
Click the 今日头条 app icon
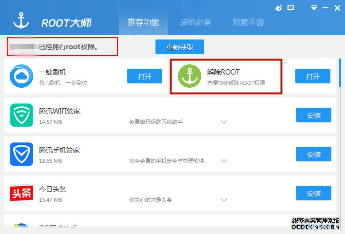coord(21,193)
